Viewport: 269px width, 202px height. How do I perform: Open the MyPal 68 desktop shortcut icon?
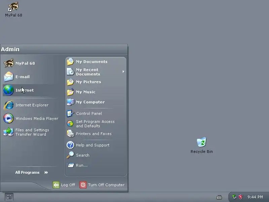(x=13, y=6)
